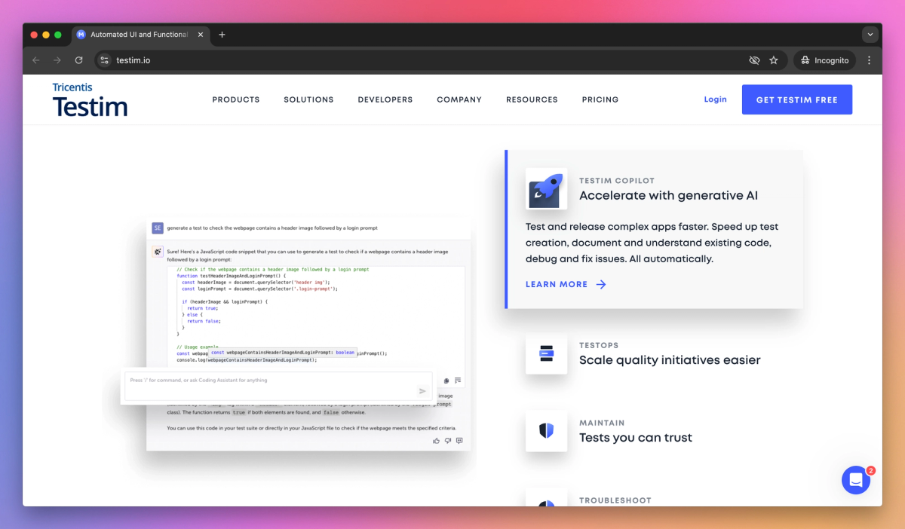
Task: View site information icon in the address bar
Action: pos(105,60)
